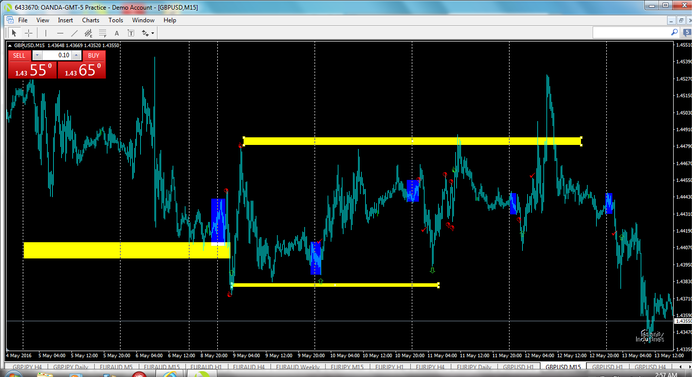
Task: Pick the text tool marked A
Action: (x=117, y=33)
